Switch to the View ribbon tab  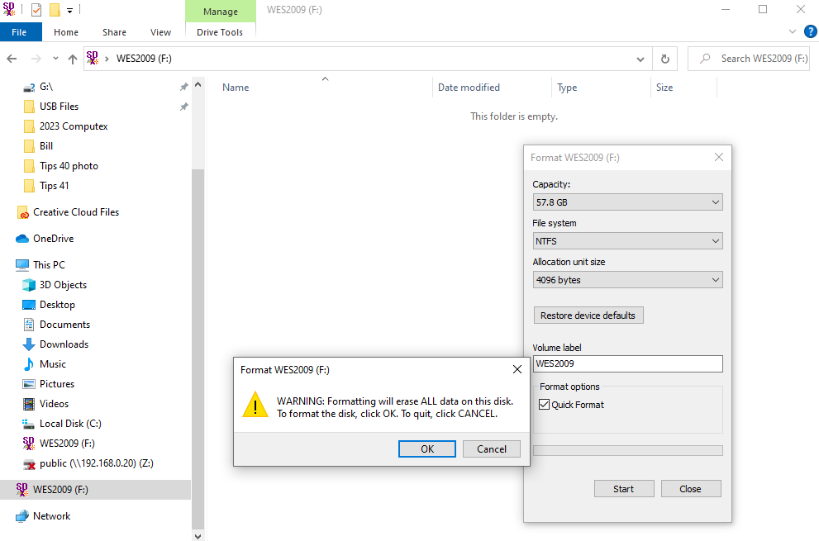coord(160,32)
